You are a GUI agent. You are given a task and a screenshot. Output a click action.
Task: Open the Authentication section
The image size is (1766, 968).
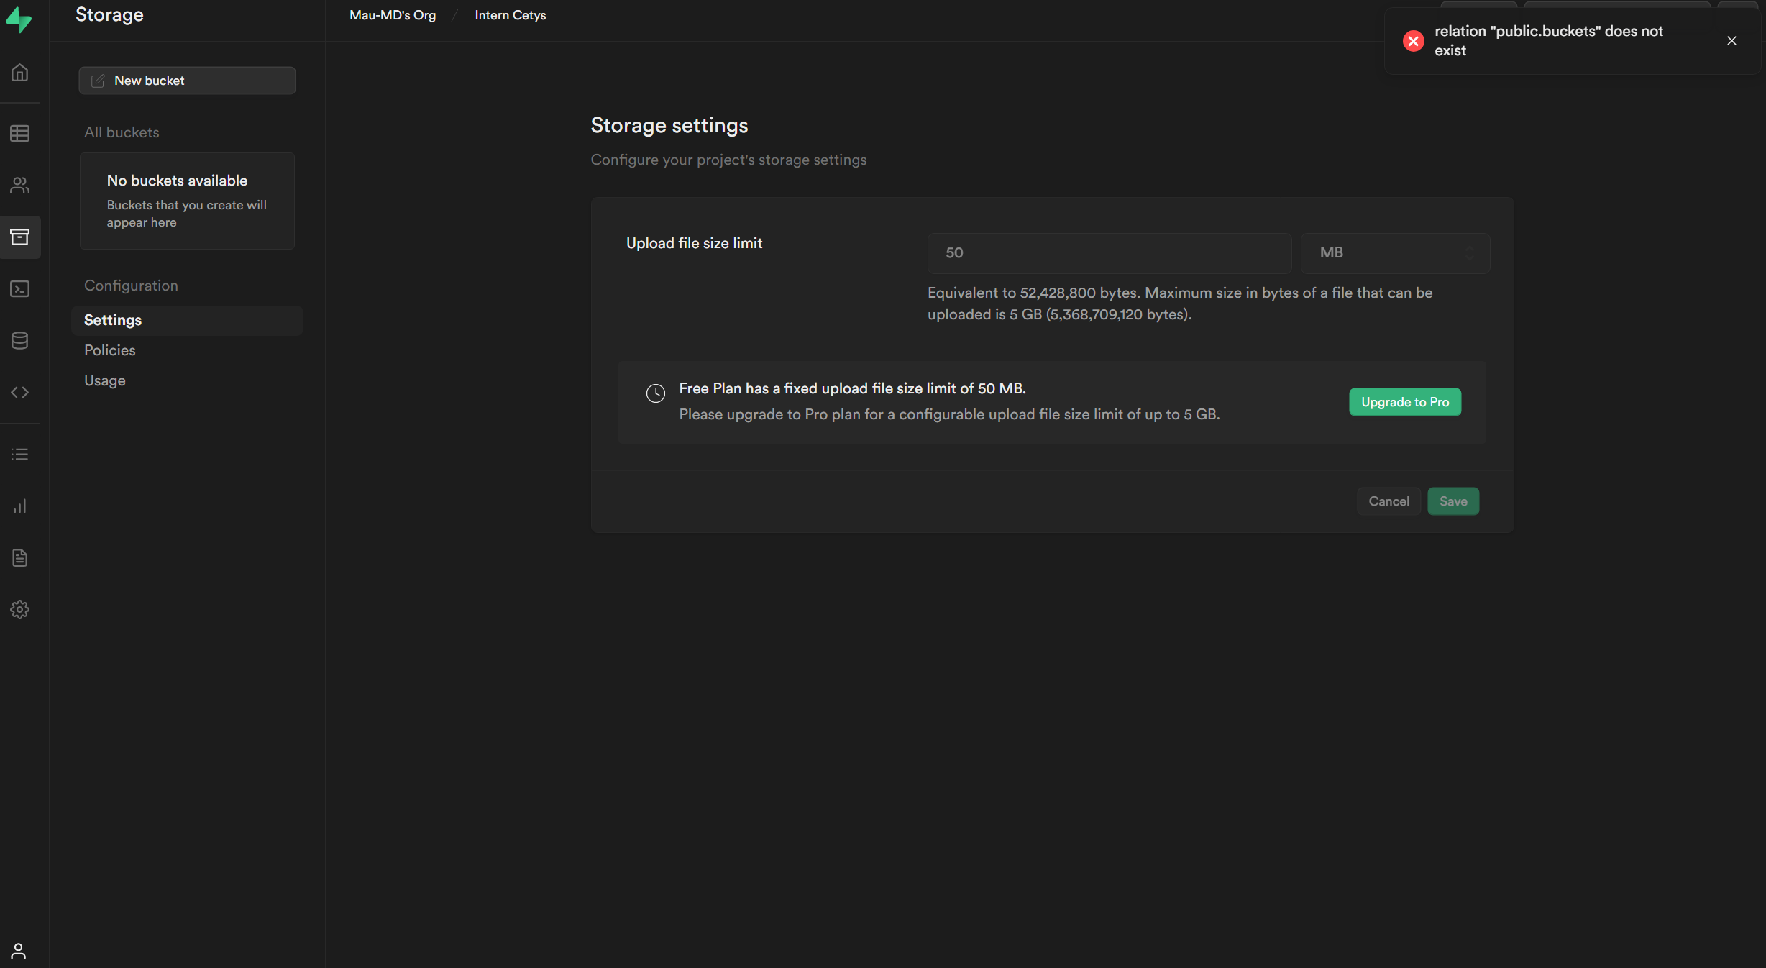pos(19,186)
